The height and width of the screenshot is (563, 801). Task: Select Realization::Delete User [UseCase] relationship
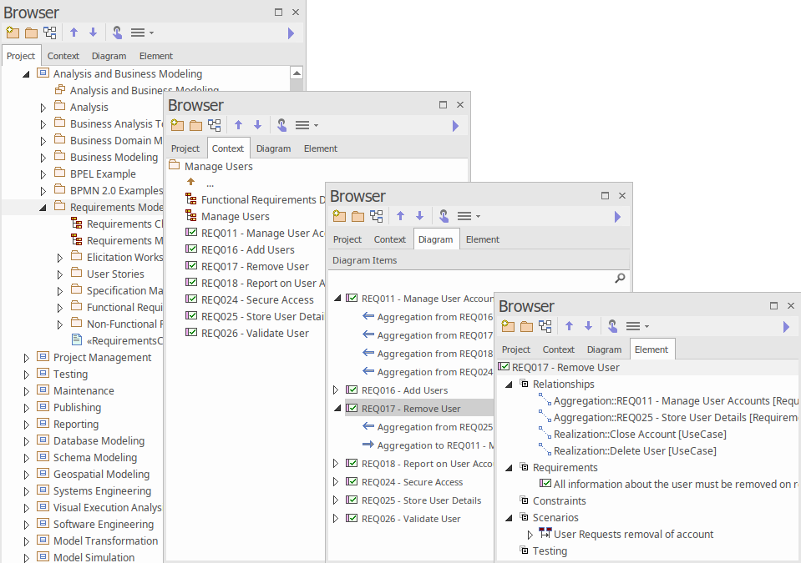634,451
